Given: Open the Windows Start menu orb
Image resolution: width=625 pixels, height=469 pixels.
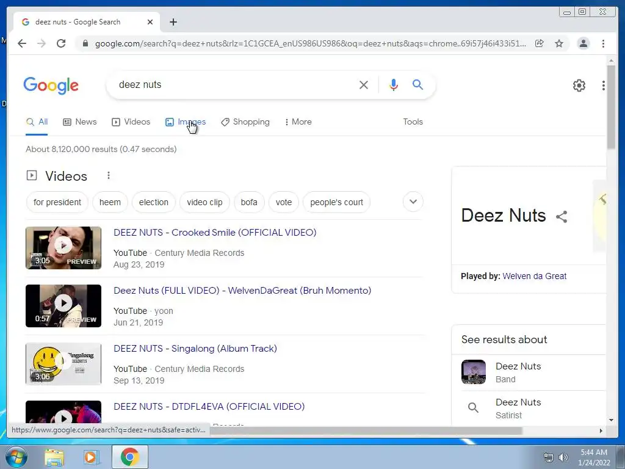Looking at the screenshot, I should (x=16, y=457).
